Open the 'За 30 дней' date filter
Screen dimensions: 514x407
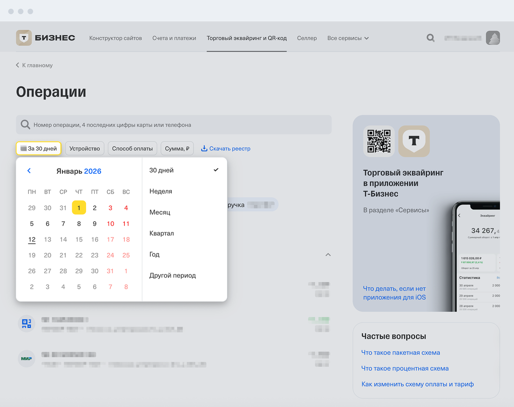point(39,149)
